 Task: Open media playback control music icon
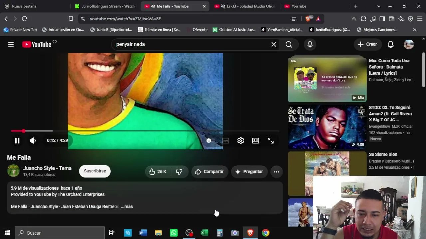(x=373, y=19)
